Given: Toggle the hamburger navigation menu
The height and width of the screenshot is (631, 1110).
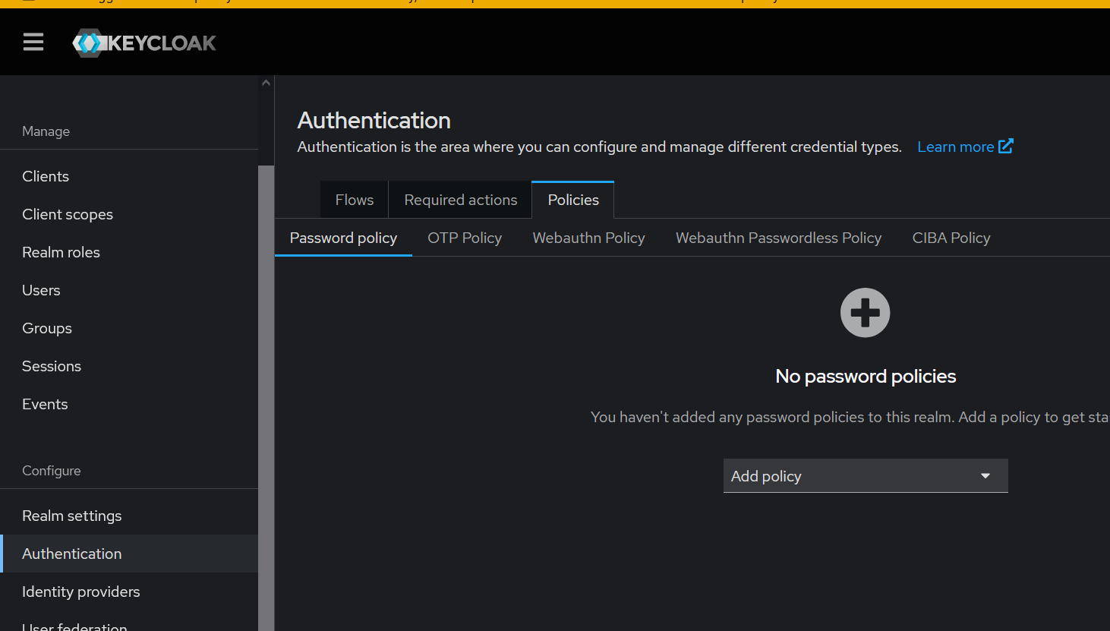Looking at the screenshot, I should 33,43.
